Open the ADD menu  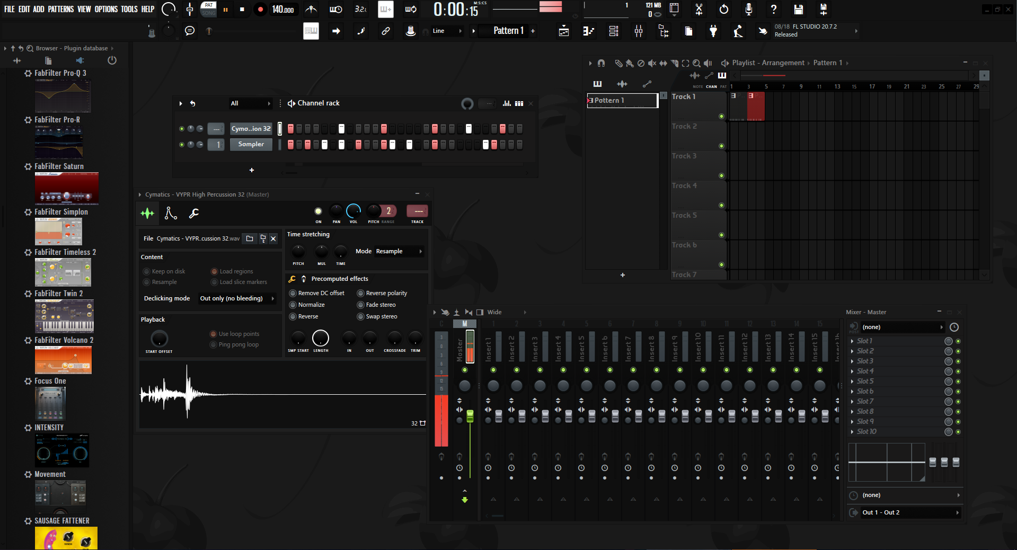point(39,9)
